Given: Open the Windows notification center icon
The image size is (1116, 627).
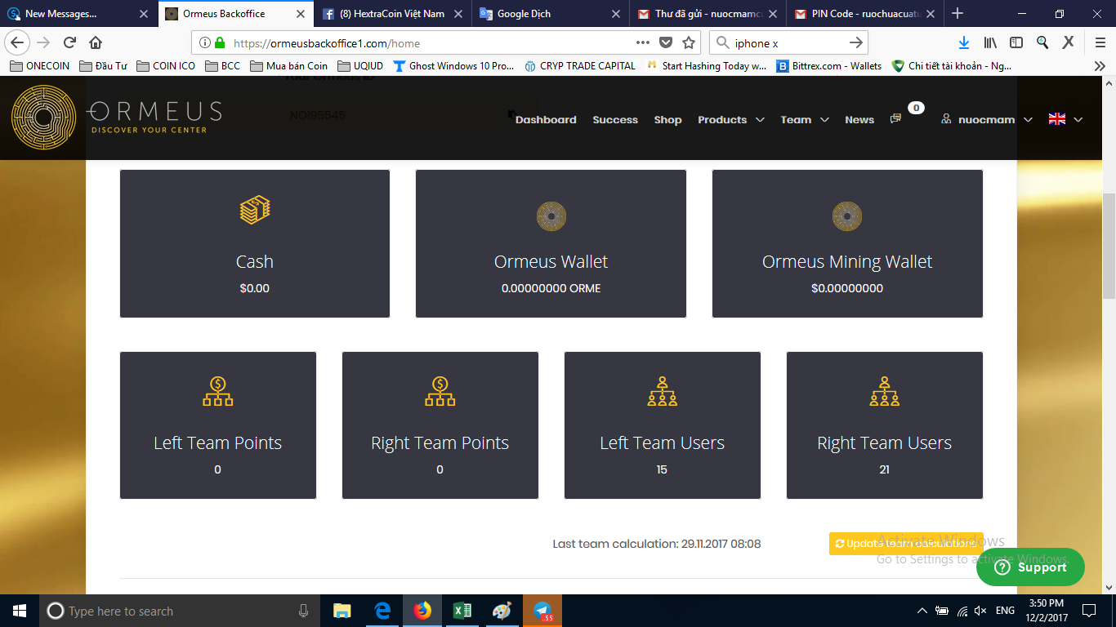Looking at the screenshot, I should tap(1088, 611).
